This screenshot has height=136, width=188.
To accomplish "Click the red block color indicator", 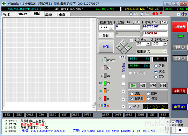I will click(x=105, y=99).
